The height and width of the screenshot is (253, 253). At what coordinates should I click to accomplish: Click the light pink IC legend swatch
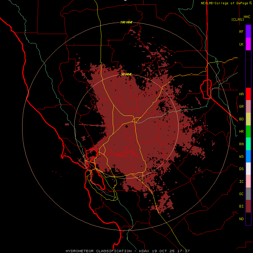248,181
